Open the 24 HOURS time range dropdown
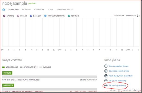The image size is (142, 93). coord(131,16)
